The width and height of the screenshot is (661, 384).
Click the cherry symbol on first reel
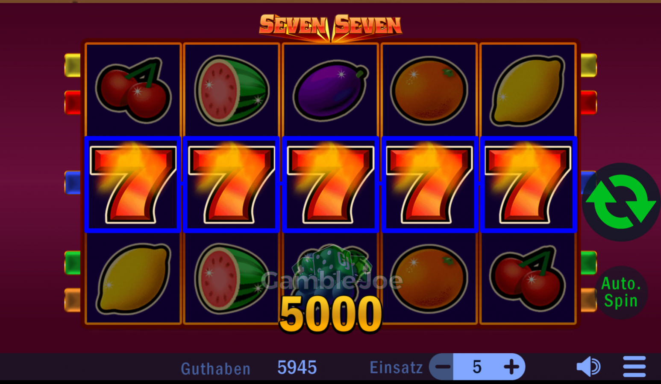coord(133,90)
